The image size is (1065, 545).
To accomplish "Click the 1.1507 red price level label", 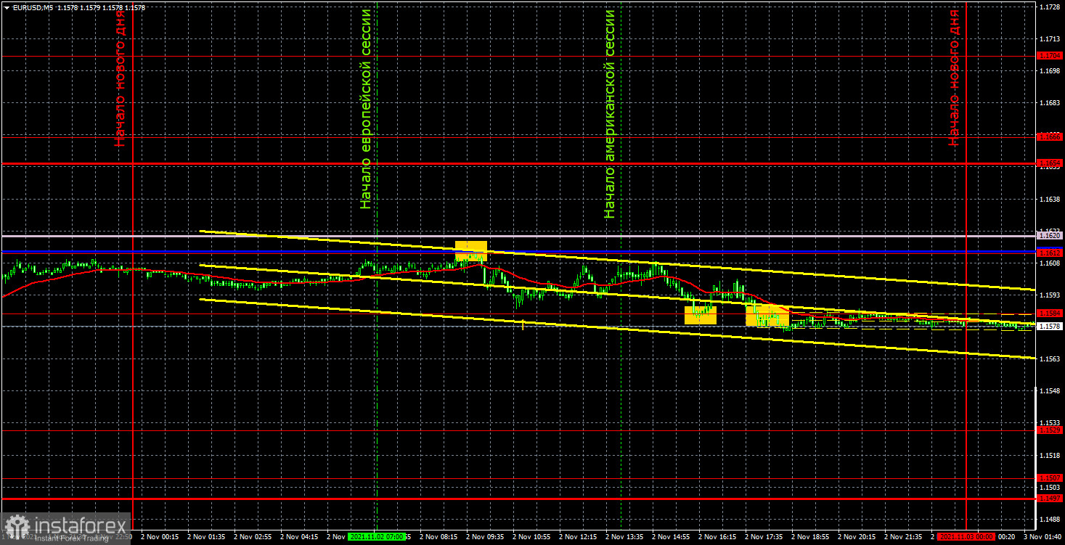I will (x=1050, y=478).
